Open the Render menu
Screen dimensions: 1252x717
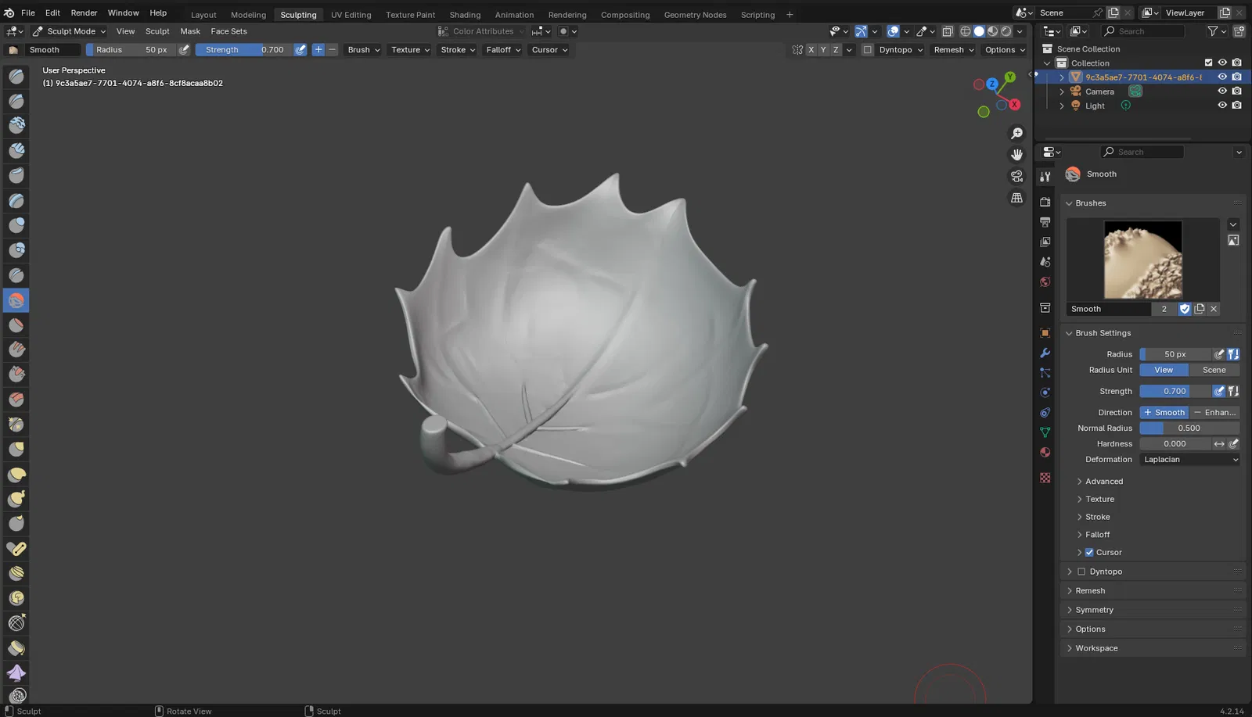84,13
